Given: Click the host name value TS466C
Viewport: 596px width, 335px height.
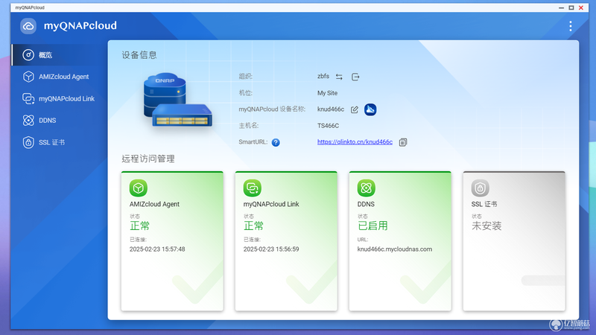Looking at the screenshot, I should click(328, 126).
